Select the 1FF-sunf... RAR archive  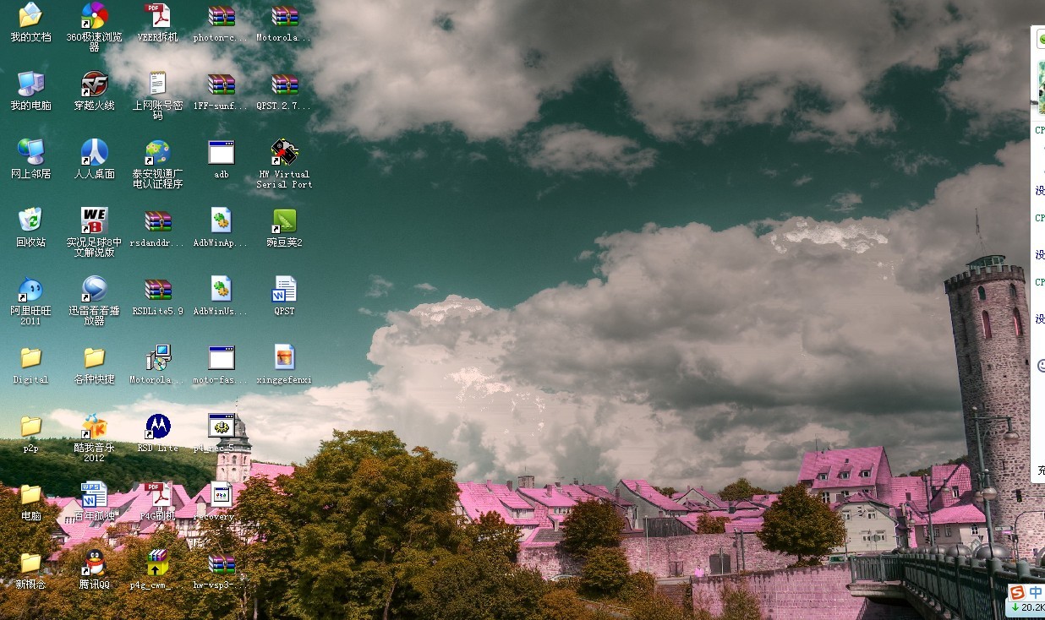point(221,83)
